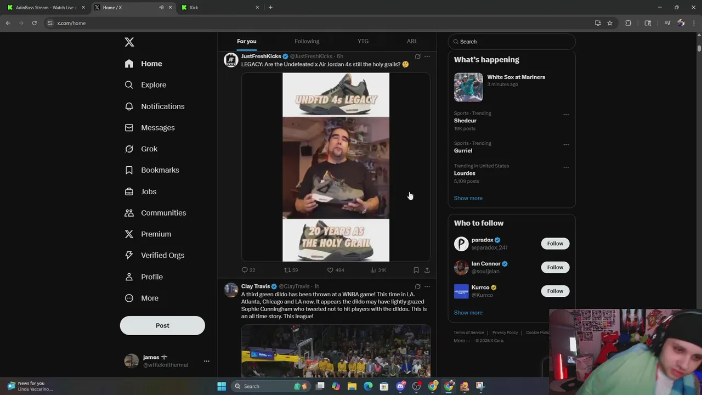Screen dimensions: 702x395
Task: Open White Sox at Mariners event
Action: [512, 87]
